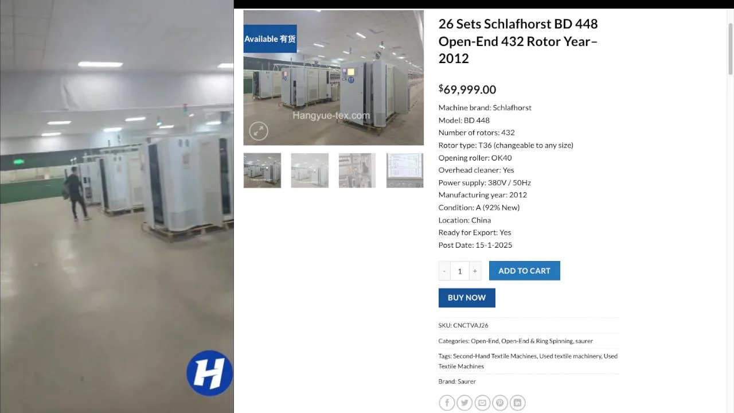View the control panel screen thumbnail
Image resolution: width=734 pixels, height=413 pixels.
[x=405, y=170]
